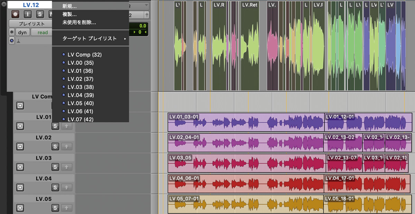
Task: Click the LV.12 track name field
Action: coord(30,5)
